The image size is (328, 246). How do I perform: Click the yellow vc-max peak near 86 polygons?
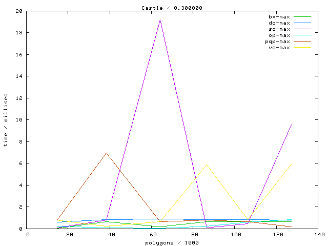click(207, 165)
